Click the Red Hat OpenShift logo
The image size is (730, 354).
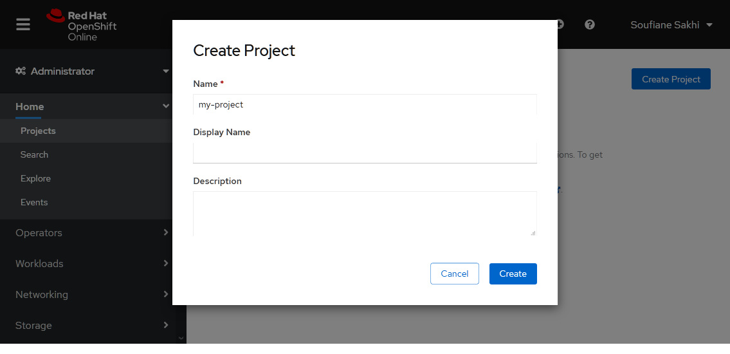coord(82,25)
